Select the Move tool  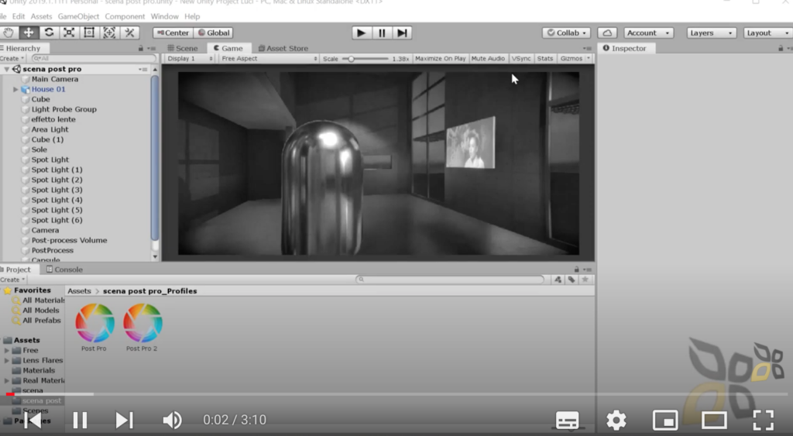coord(29,33)
